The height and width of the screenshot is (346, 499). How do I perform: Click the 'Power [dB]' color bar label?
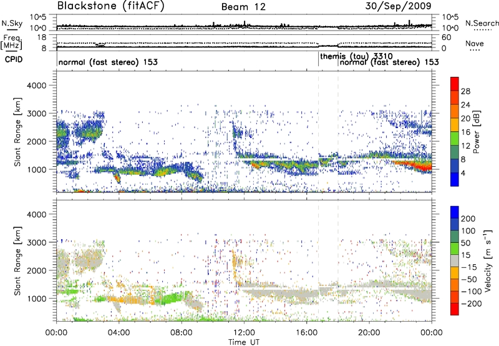477,132
